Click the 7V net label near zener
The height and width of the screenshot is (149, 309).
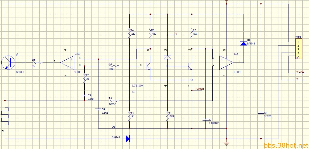coord(176,34)
